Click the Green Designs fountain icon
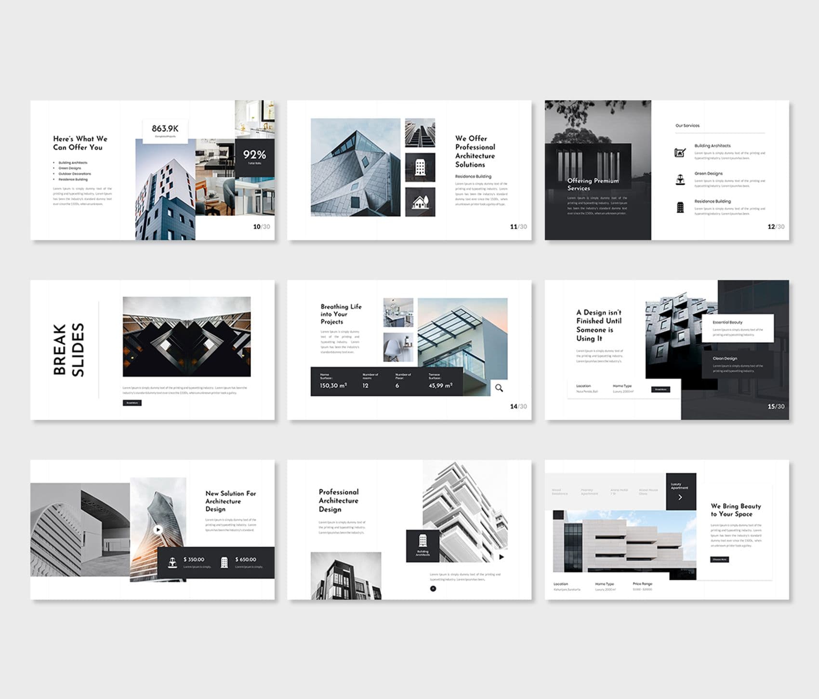The height and width of the screenshot is (699, 819). [680, 180]
